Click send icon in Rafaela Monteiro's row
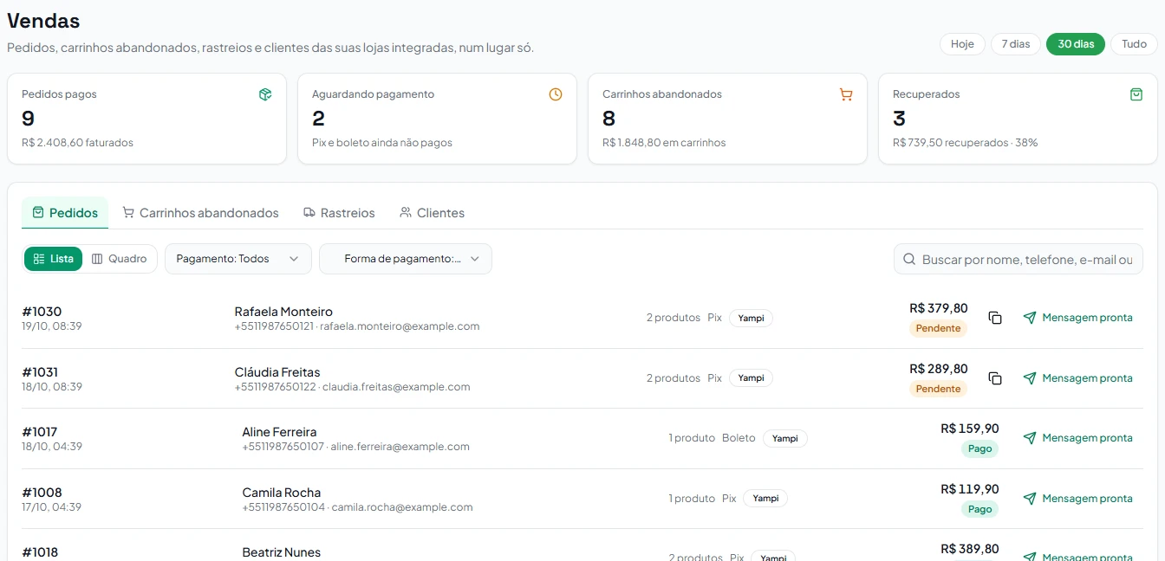1165x561 pixels. tap(1030, 318)
